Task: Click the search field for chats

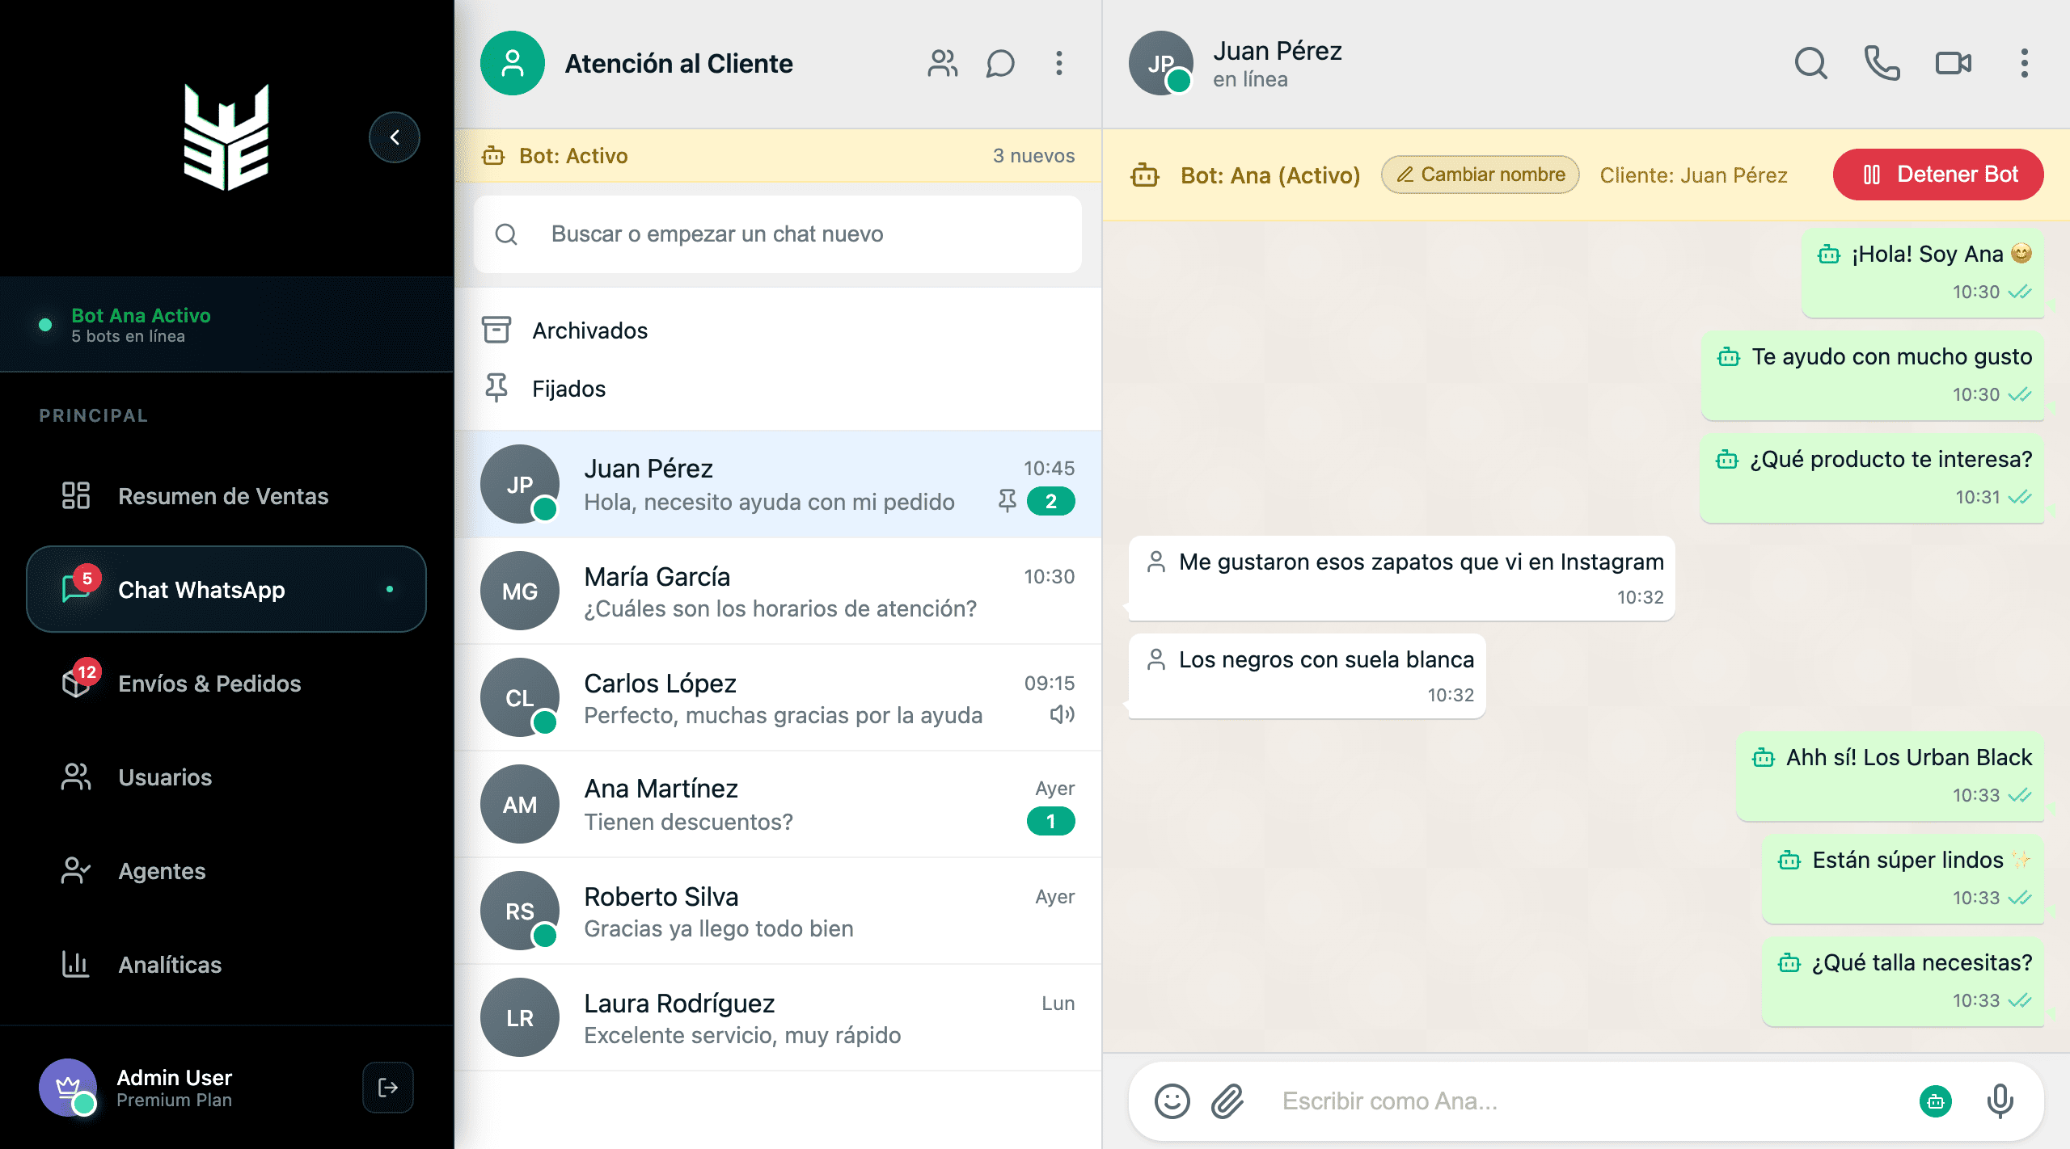Action: pyautogui.click(x=778, y=234)
